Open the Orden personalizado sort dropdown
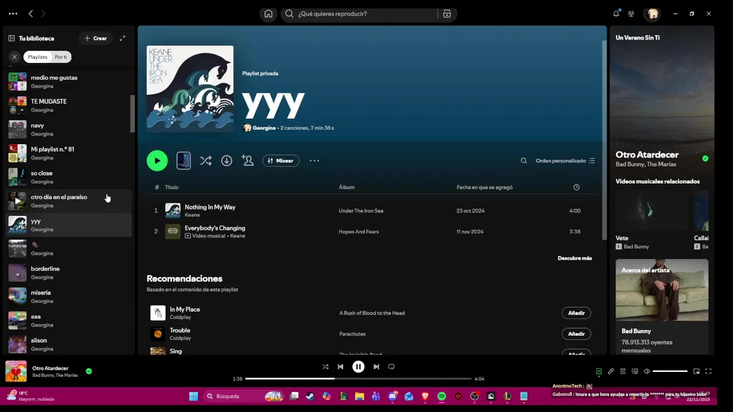The image size is (733, 412). [x=565, y=161]
